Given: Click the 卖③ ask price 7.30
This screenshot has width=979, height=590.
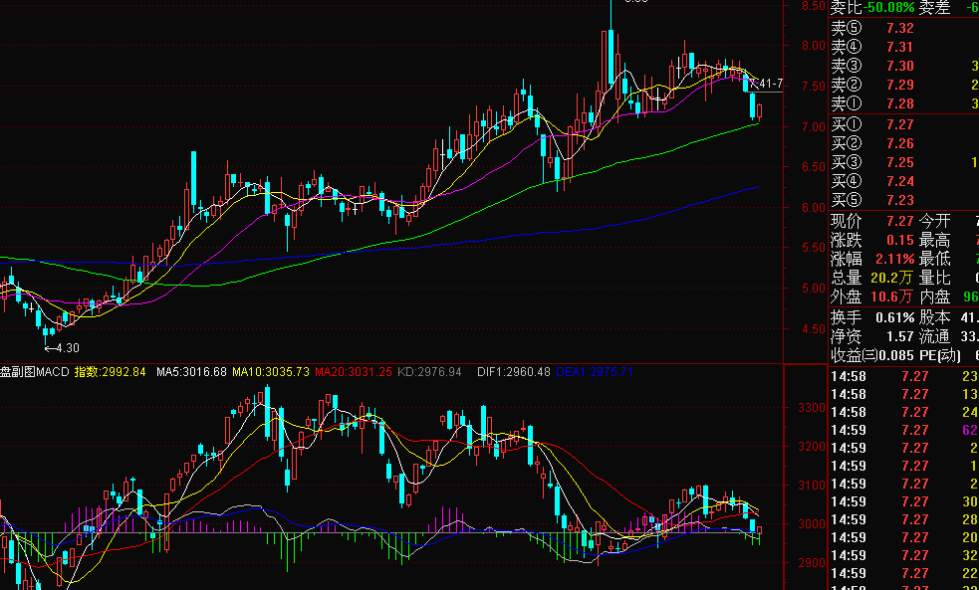Looking at the screenshot, I should [899, 66].
